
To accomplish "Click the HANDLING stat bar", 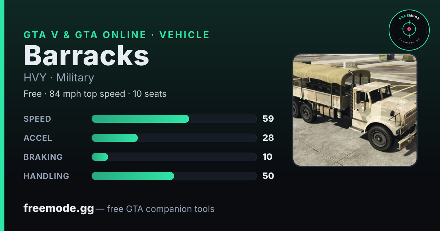I will 174,176.
